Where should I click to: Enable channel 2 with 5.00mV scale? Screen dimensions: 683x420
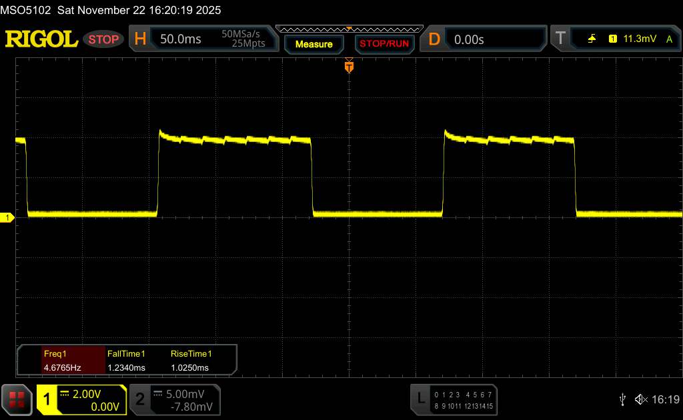tap(173, 399)
